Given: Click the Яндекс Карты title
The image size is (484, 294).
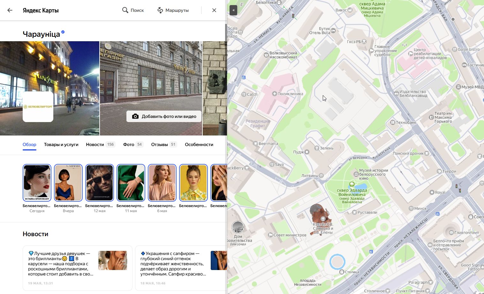Looking at the screenshot, I should pos(41,10).
